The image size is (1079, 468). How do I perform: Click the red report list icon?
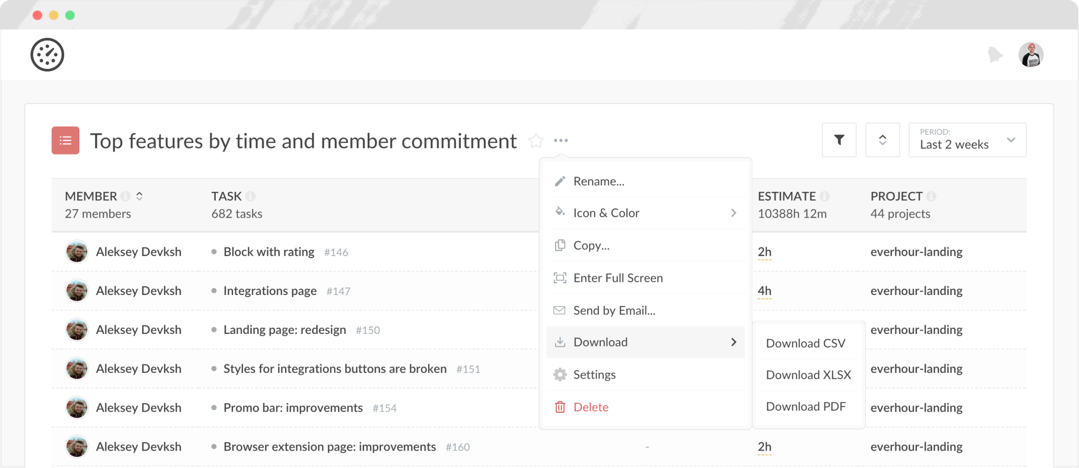(65, 140)
